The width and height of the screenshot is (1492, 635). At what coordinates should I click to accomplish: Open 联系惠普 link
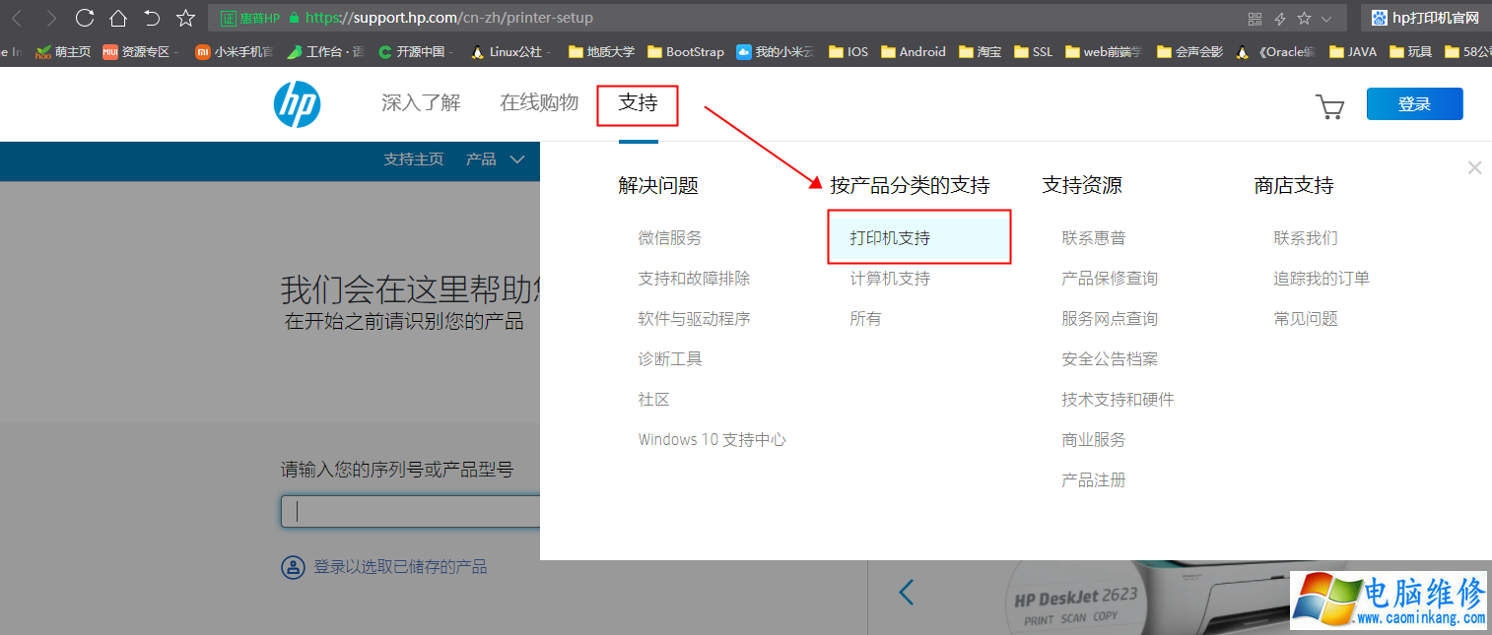pos(1094,238)
